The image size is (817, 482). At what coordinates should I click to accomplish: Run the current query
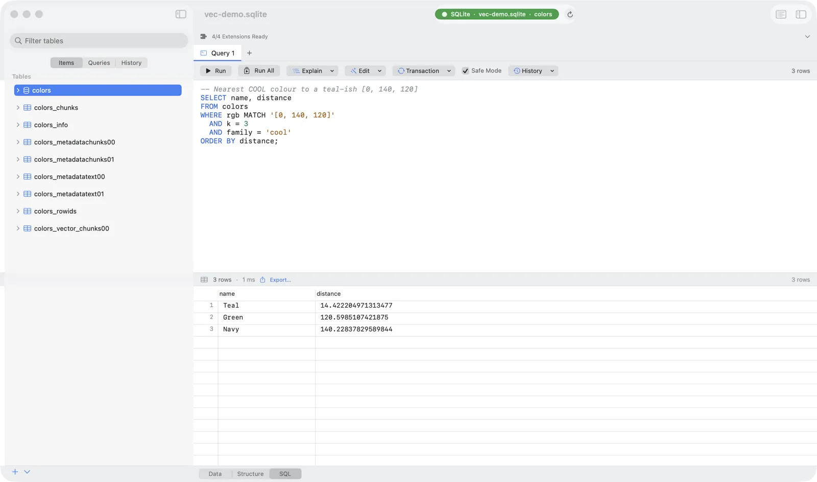coord(215,71)
